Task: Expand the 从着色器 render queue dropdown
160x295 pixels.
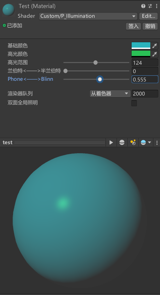Action: (110, 94)
